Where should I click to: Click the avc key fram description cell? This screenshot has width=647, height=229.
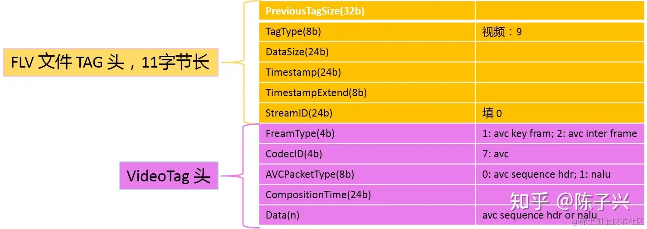pos(559,134)
